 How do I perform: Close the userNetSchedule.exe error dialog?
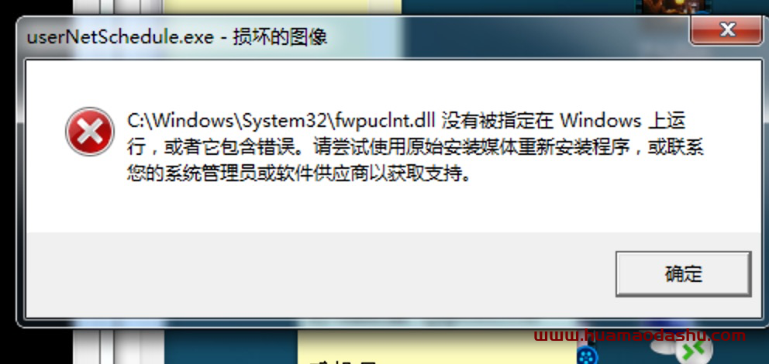coord(727,30)
